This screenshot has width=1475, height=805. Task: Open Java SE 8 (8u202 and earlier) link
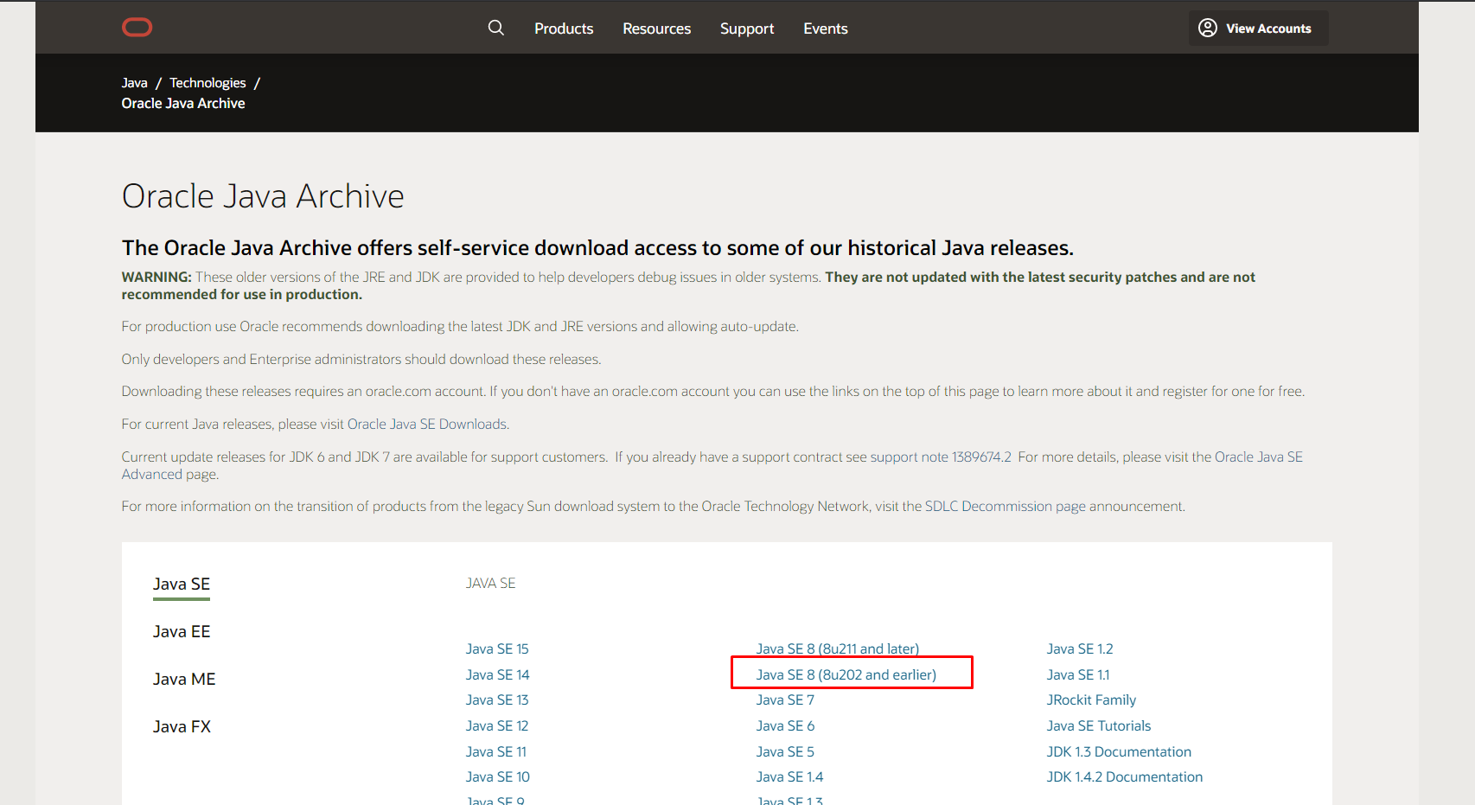tap(846, 674)
